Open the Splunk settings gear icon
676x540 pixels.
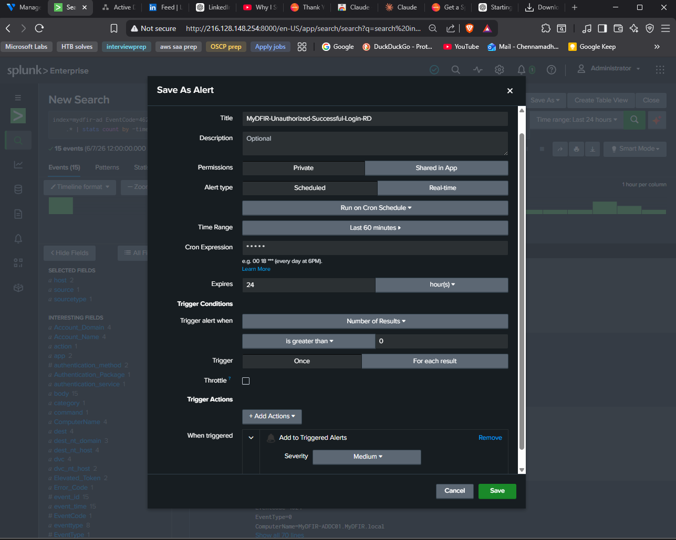[500, 70]
